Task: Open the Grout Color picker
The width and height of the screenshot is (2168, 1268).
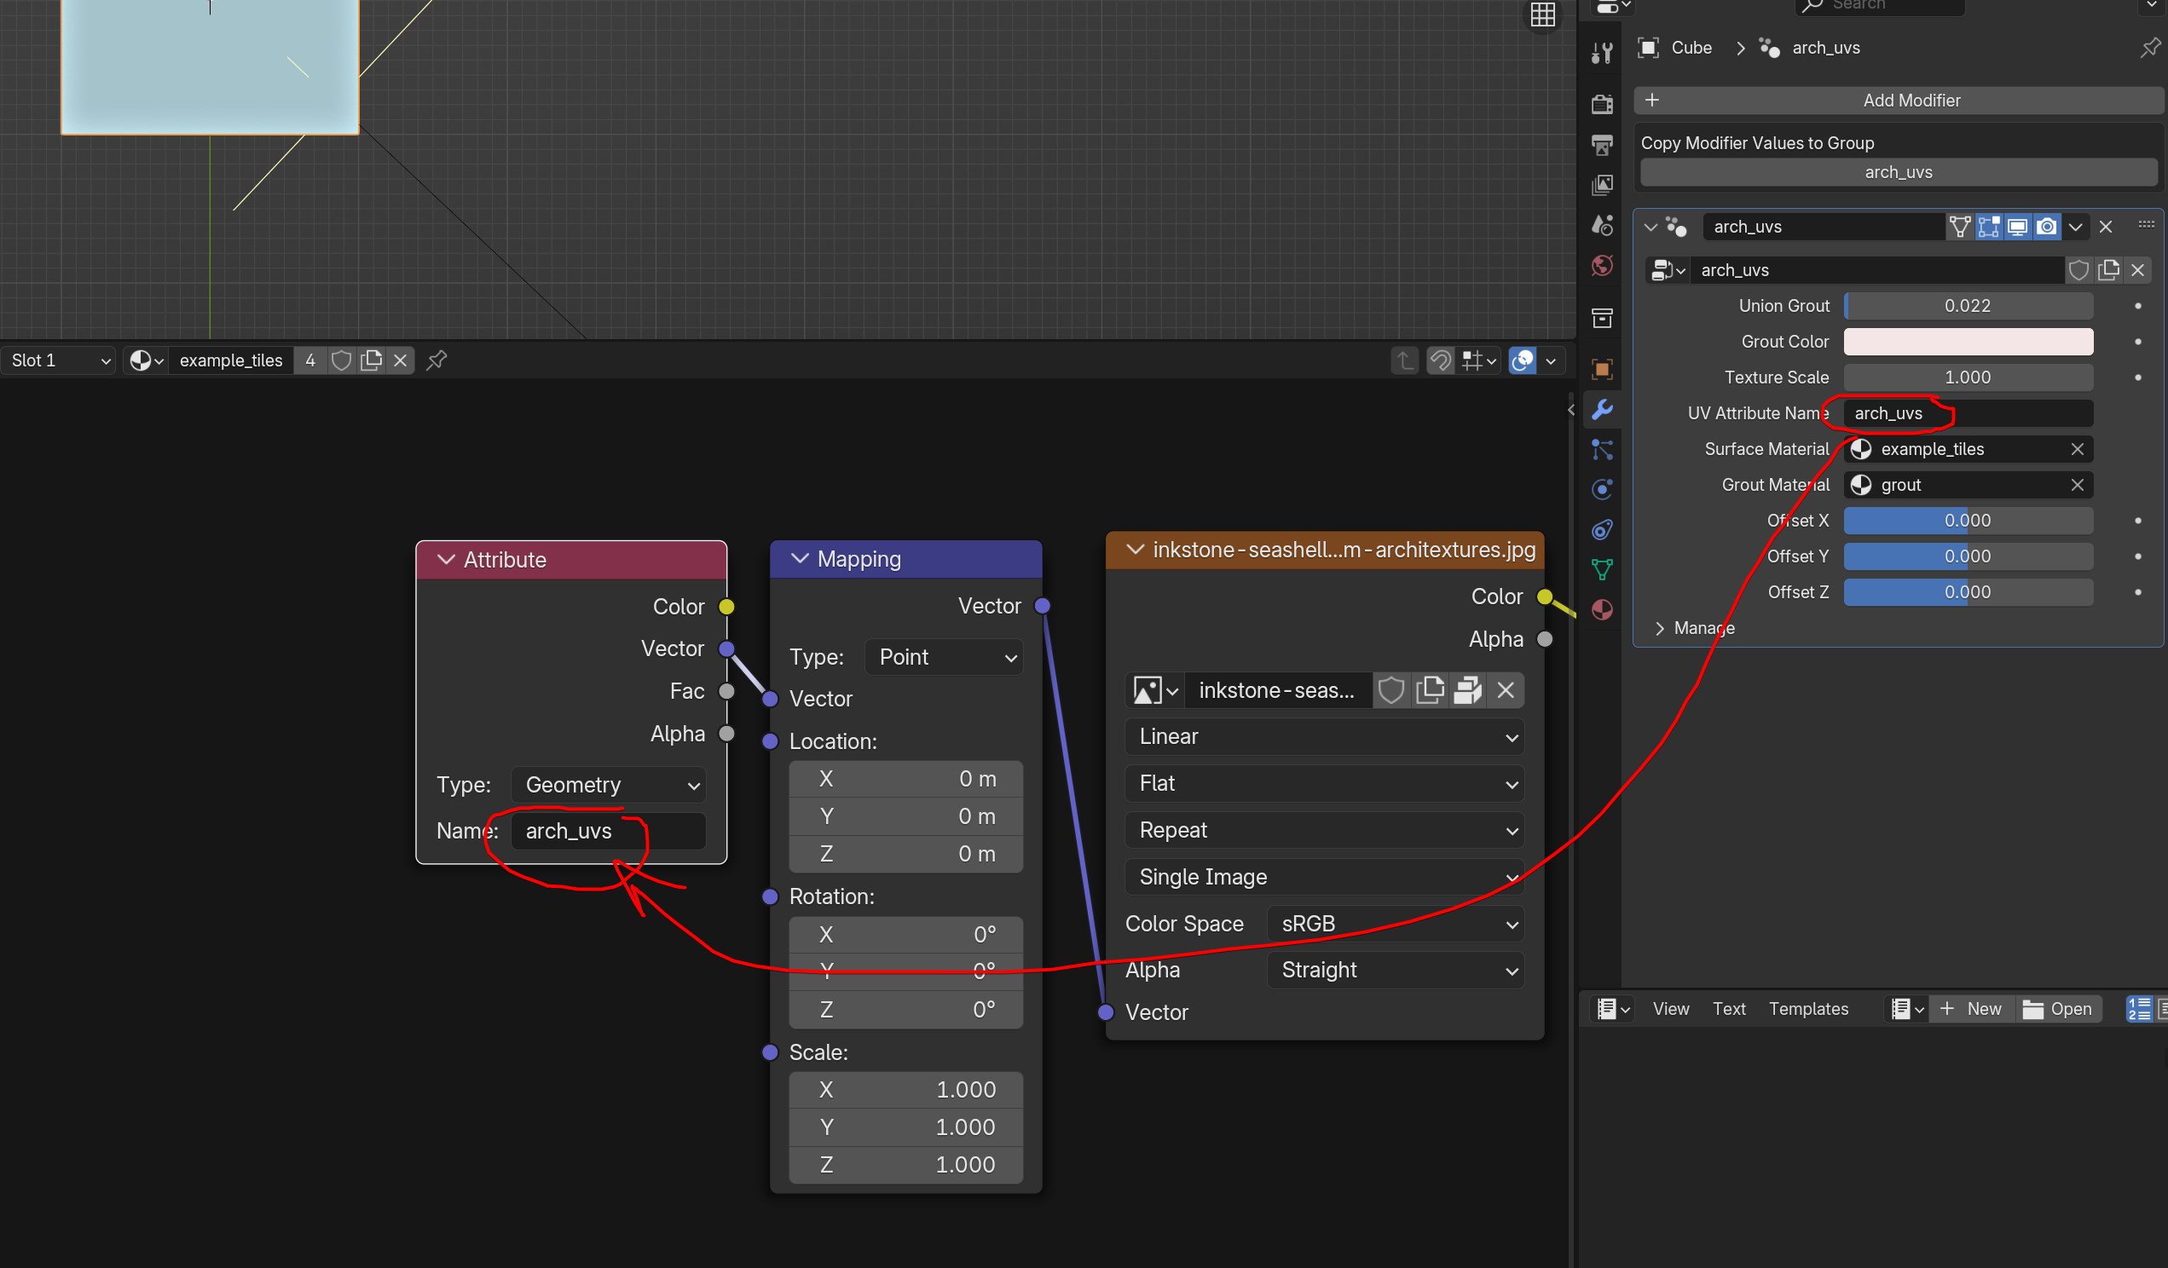Action: point(1968,341)
